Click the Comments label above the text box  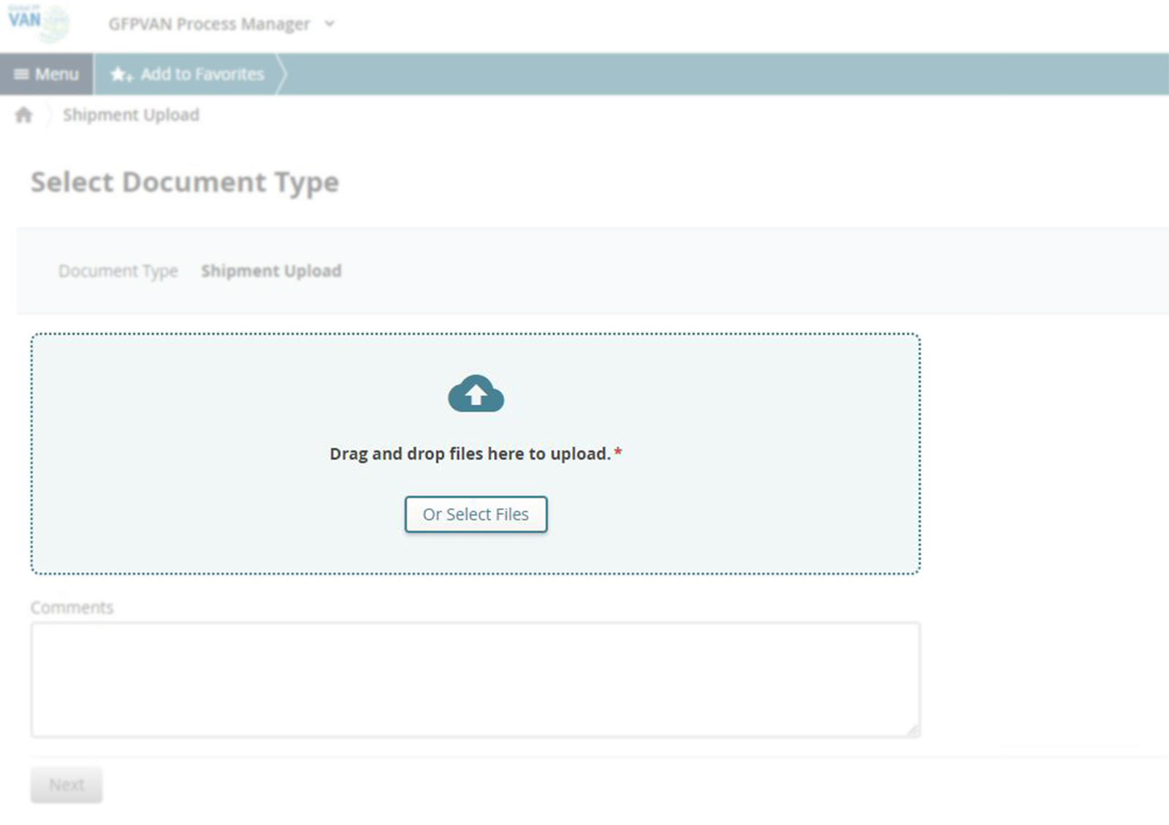coord(72,607)
